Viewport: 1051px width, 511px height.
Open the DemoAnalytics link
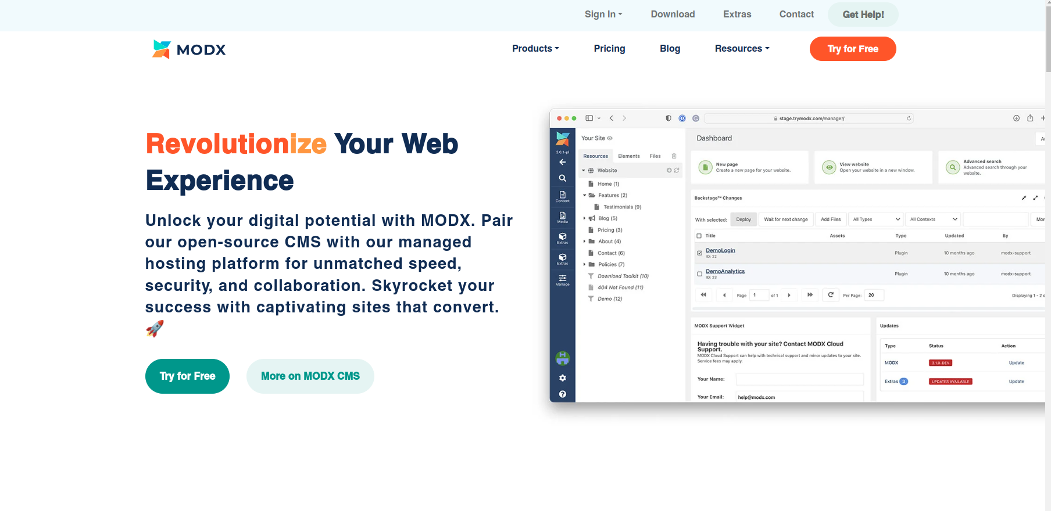[x=725, y=272]
